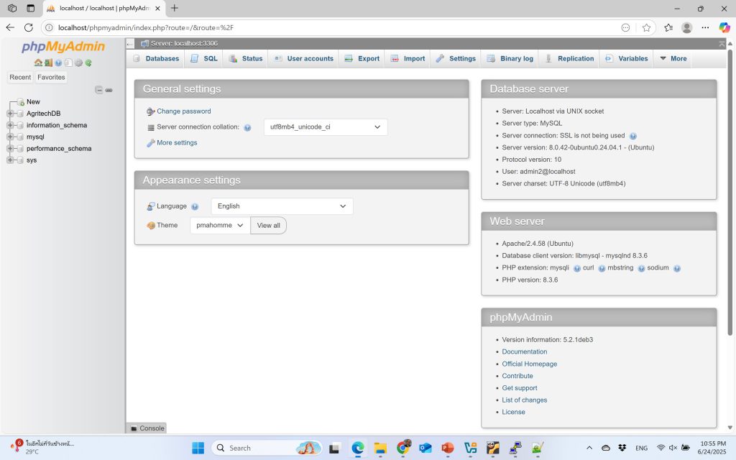The image size is (736, 460).
Task: Expand the information_schema tree node
Action: tap(10, 125)
